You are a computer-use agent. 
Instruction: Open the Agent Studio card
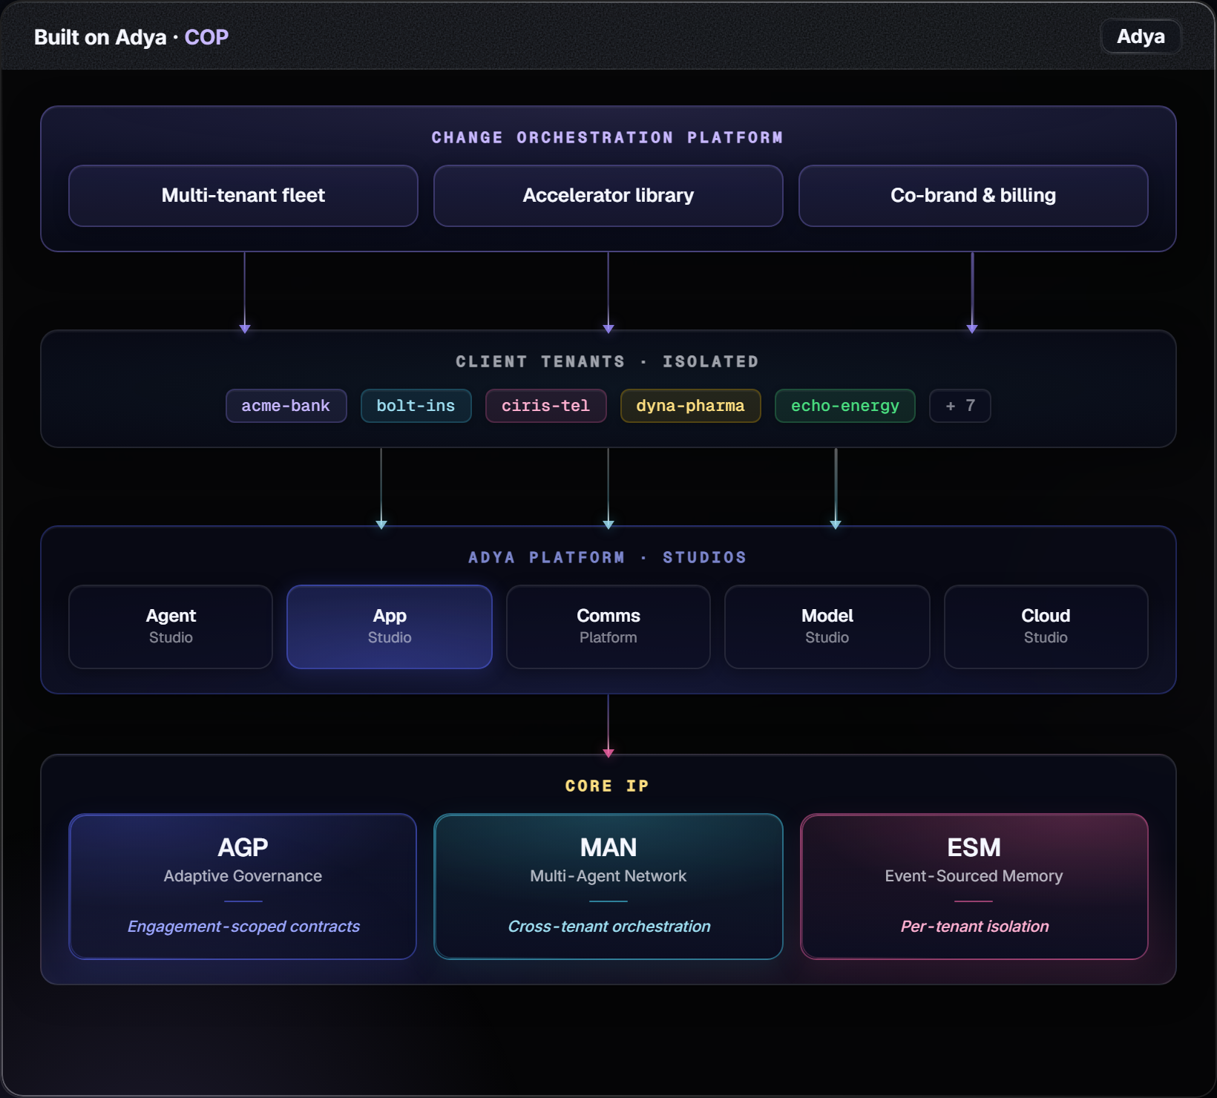coord(171,627)
